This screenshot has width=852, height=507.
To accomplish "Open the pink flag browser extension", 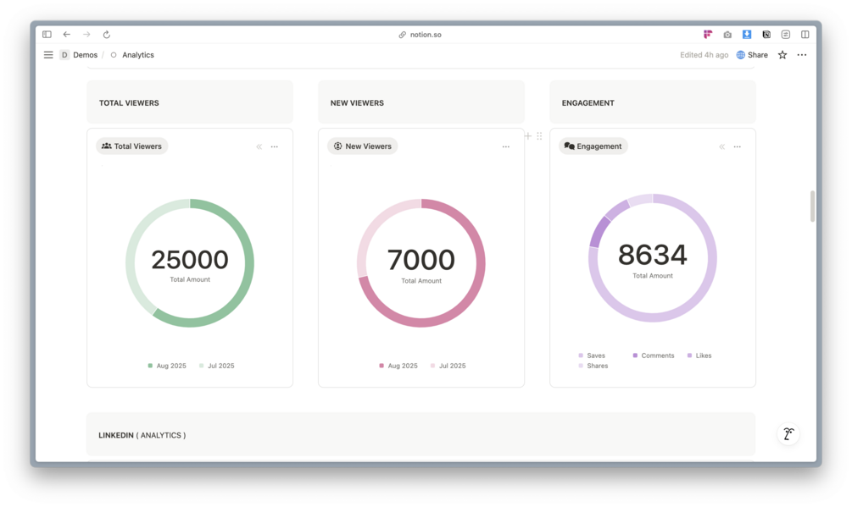I will [x=708, y=34].
